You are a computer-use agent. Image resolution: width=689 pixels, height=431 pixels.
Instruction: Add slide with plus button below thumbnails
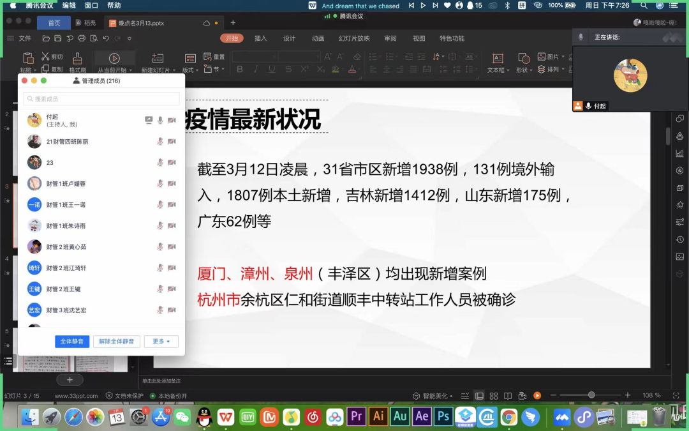pyautogui.click(x=70, y=379)
